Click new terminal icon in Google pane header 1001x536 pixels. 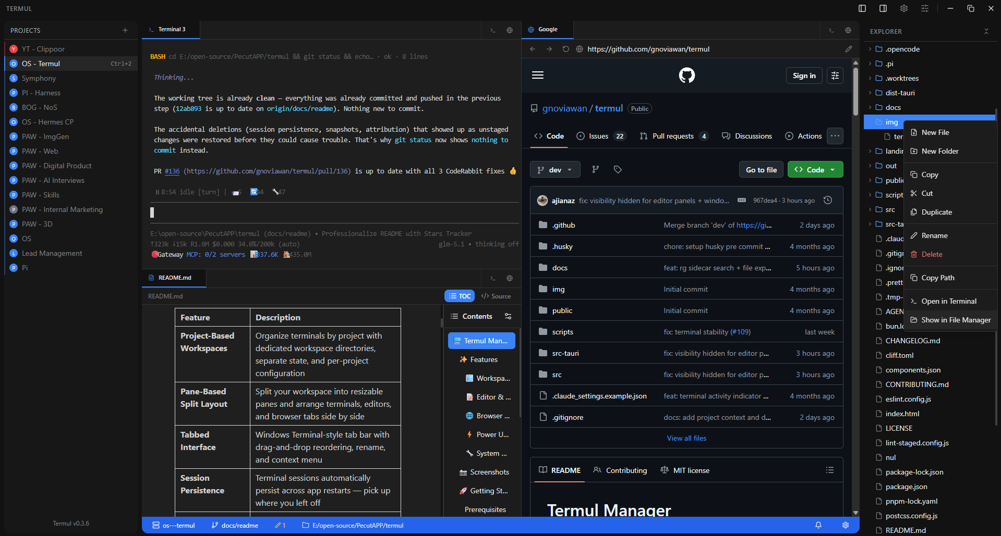(831, 30)
